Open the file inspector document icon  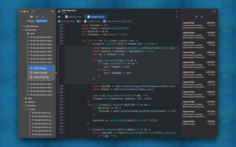(196, 17)
